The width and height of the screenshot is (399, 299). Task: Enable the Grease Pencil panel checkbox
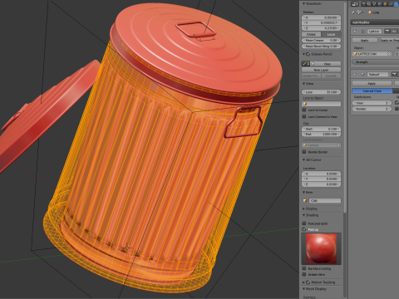coord(308,54)
